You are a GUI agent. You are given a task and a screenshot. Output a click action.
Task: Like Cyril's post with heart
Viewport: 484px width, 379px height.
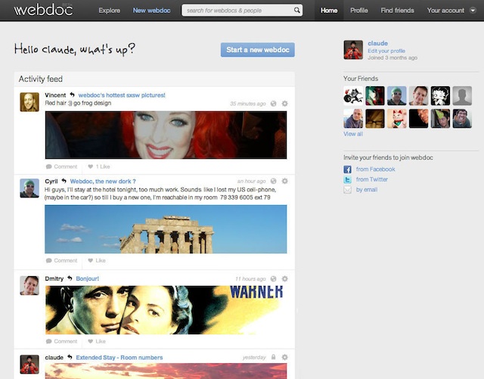tap(96, 260)
